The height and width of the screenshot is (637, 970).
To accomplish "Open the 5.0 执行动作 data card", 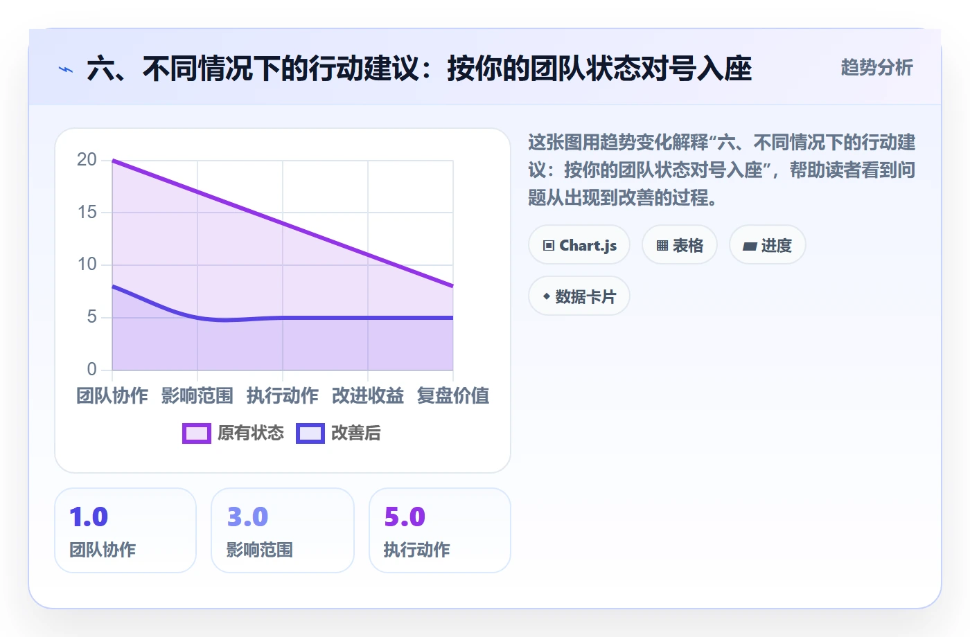I will coord(440,530).
